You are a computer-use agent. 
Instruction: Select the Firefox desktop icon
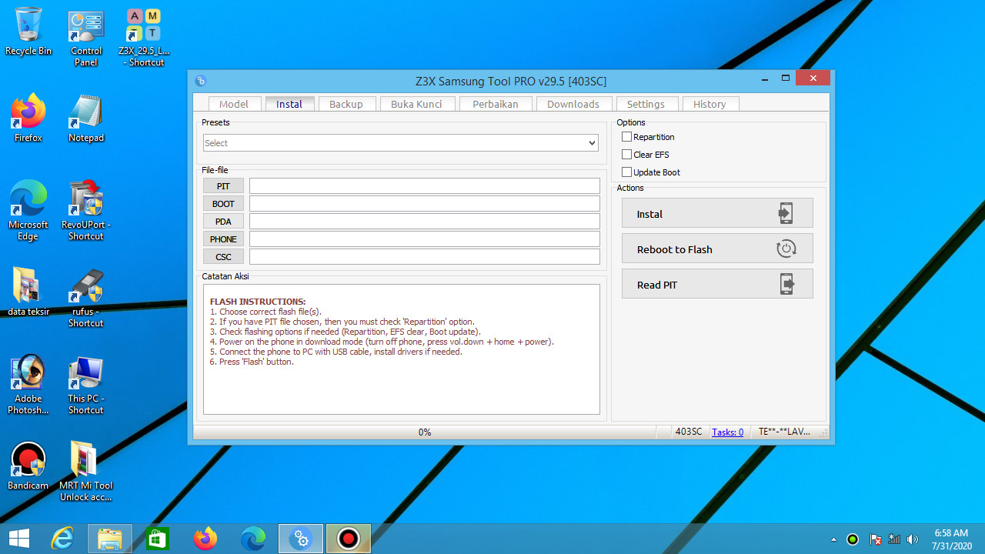(28, 118)
